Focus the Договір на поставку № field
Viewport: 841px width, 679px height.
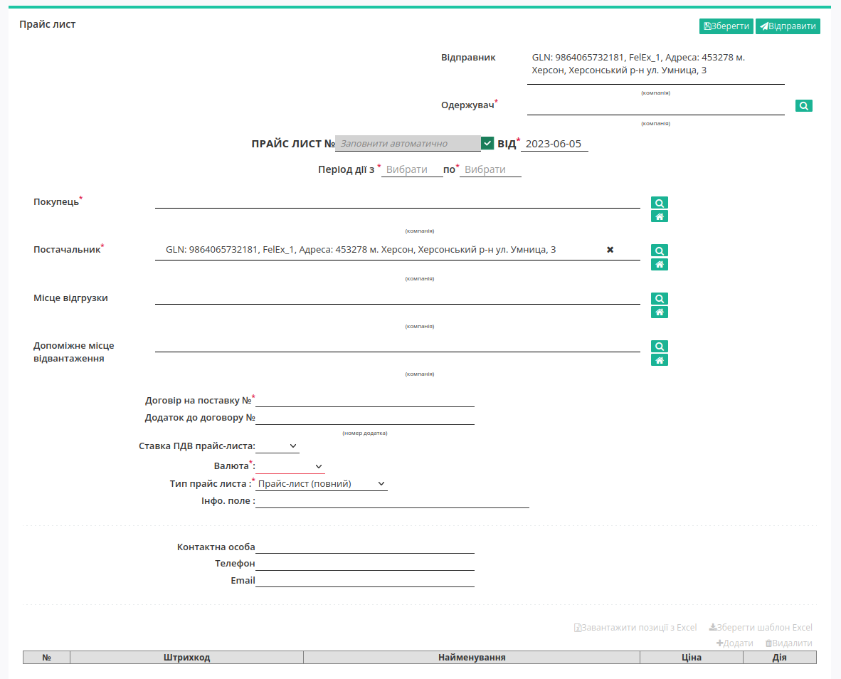click(365, 400)
